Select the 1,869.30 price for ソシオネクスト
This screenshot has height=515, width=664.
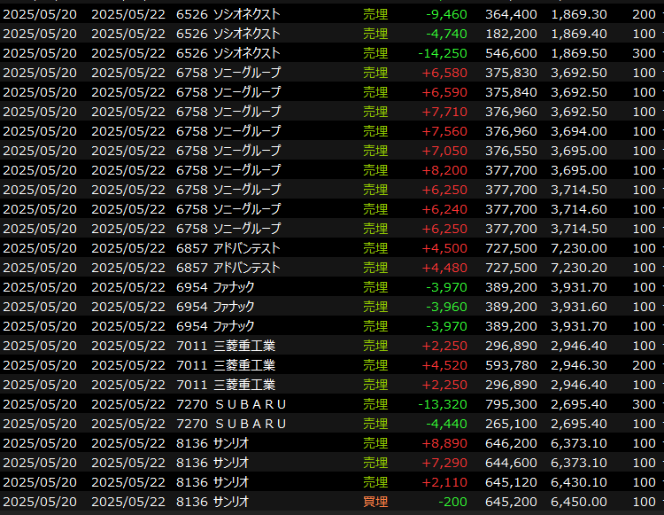point(578,14)
